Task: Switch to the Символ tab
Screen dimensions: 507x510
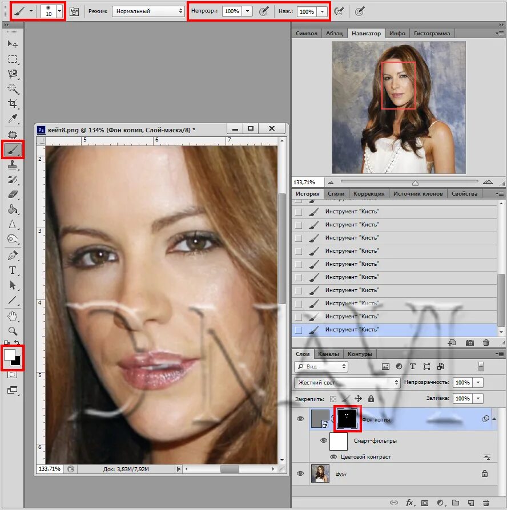Action: [306, 33]
